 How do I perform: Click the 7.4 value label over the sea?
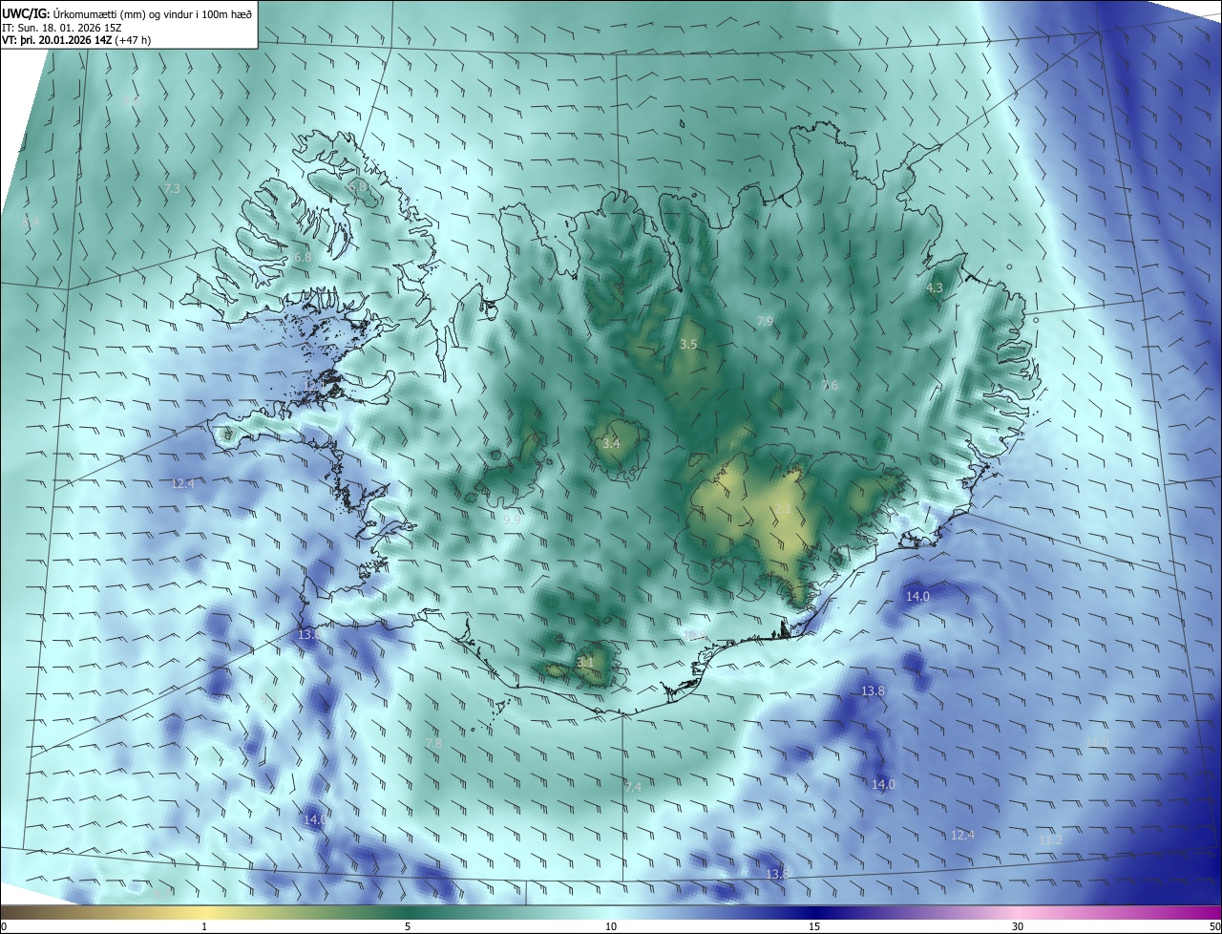pos(633,787)
